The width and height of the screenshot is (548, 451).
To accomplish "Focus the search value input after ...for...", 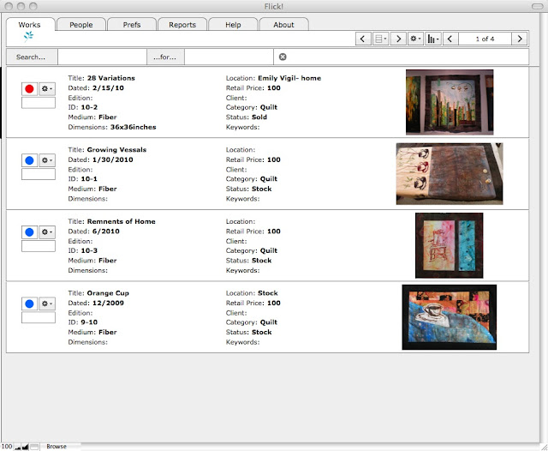I will tap(229, 57).
